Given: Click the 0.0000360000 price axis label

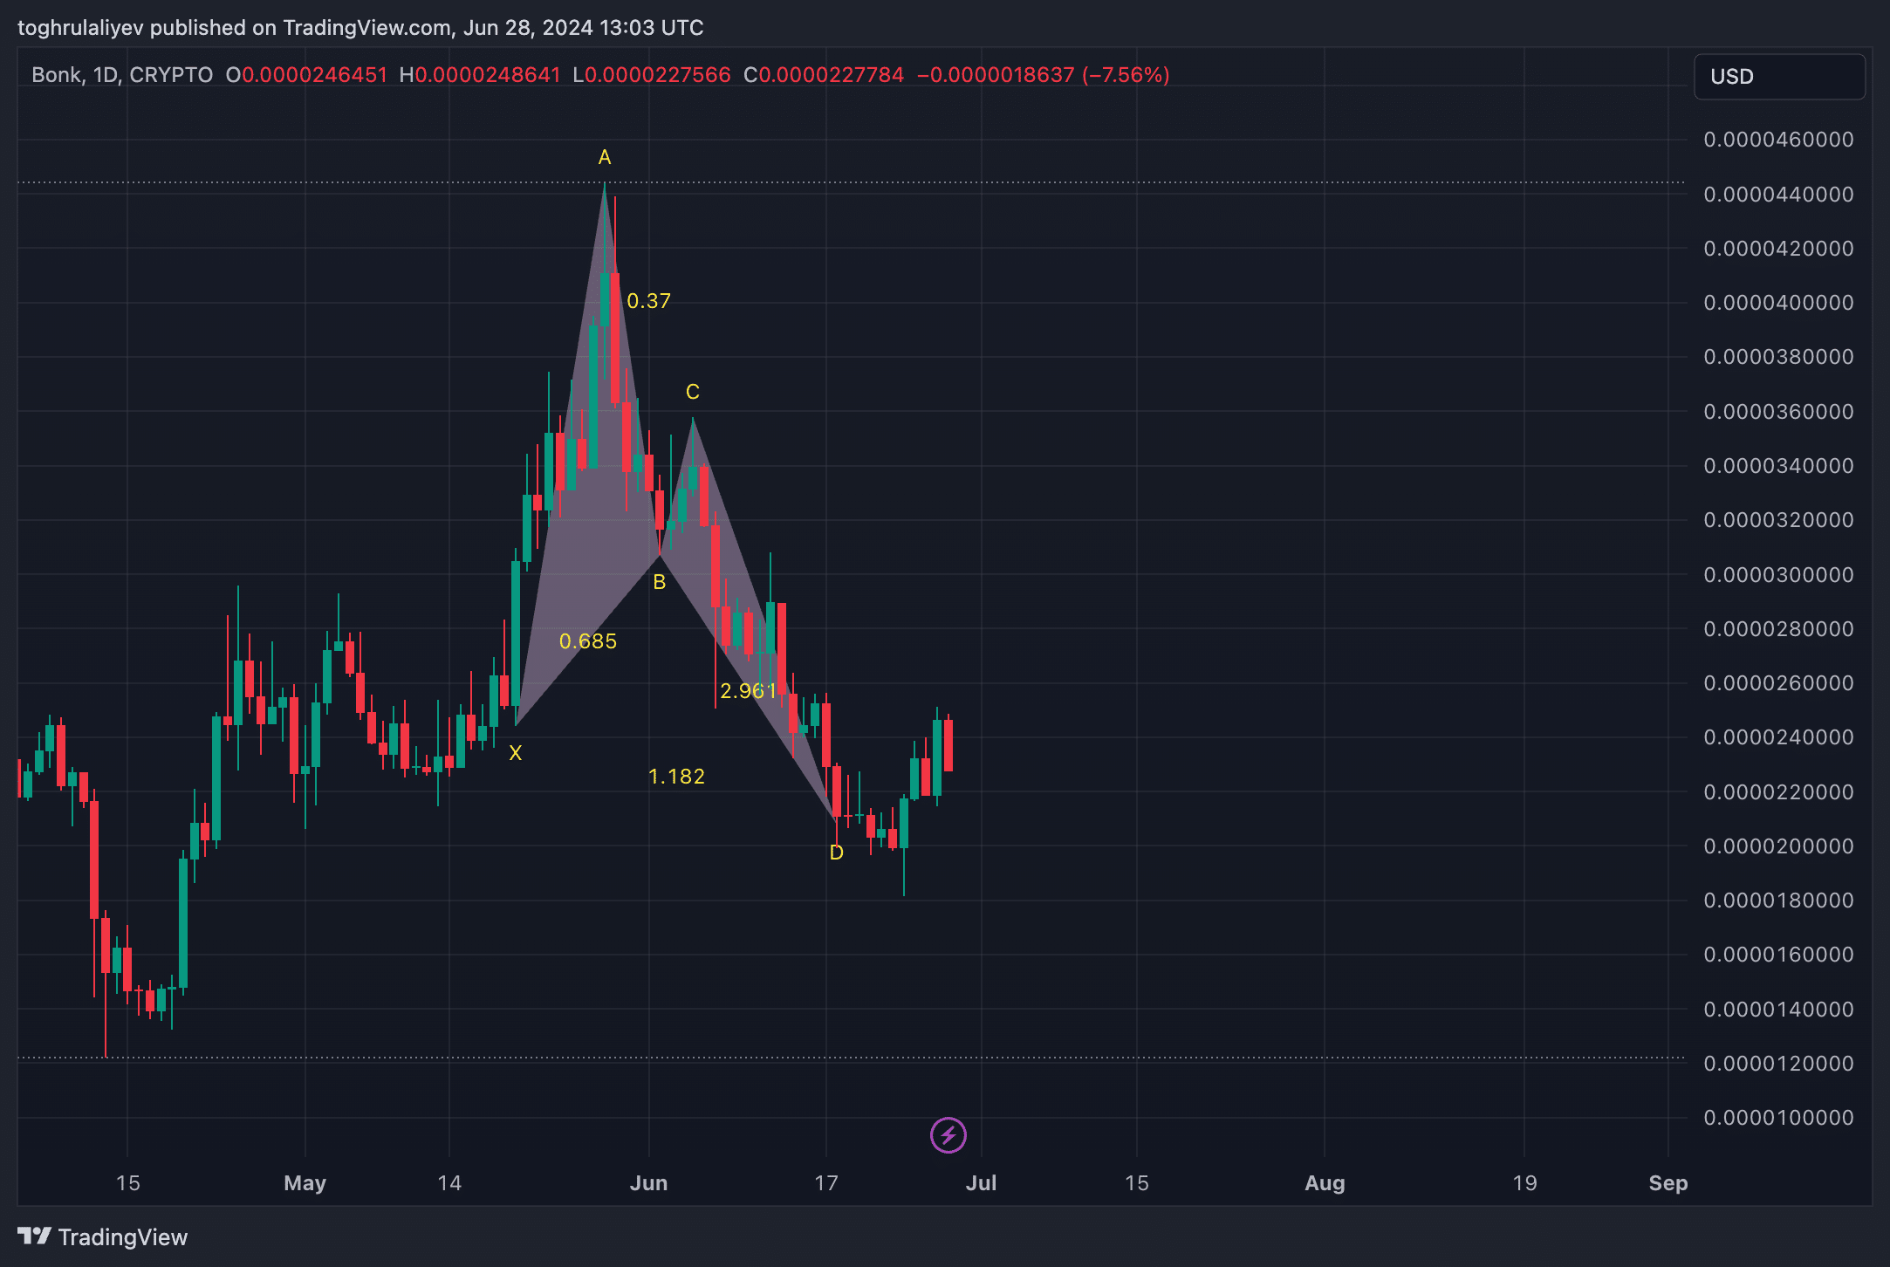Looking at the screenshot, I should click(1779, 412).
